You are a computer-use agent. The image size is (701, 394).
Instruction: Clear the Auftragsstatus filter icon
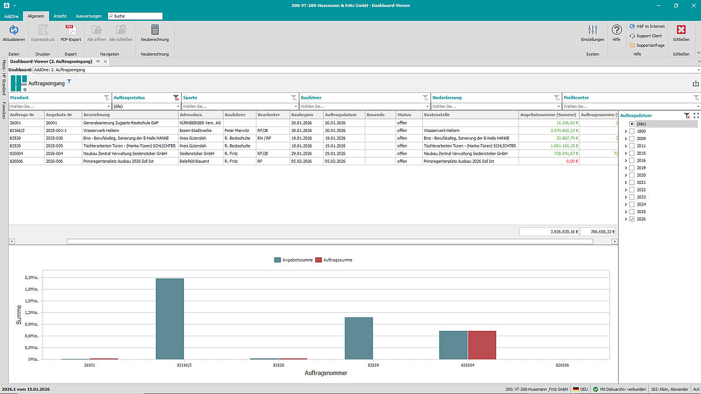176,98
